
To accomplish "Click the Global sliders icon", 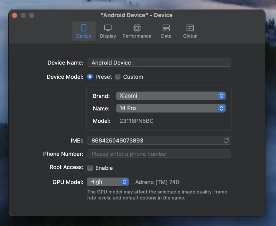I will coord(190,28).
